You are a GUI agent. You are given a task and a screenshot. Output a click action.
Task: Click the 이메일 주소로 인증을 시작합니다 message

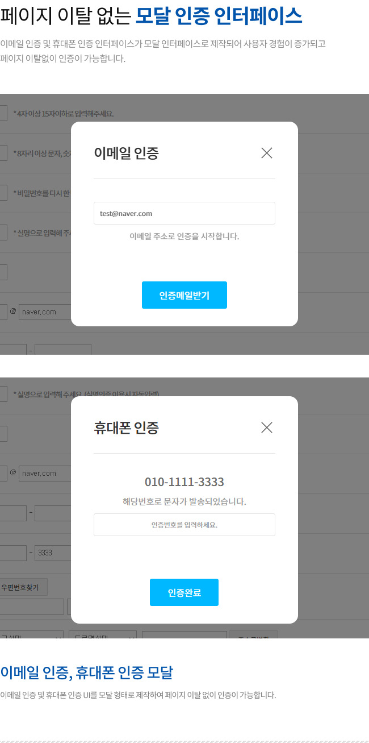point(184,236)
